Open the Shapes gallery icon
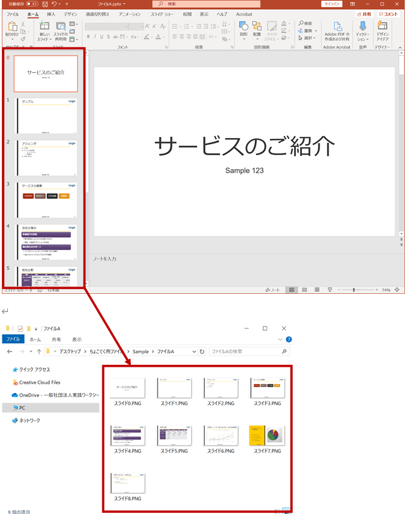 [243, 28]
